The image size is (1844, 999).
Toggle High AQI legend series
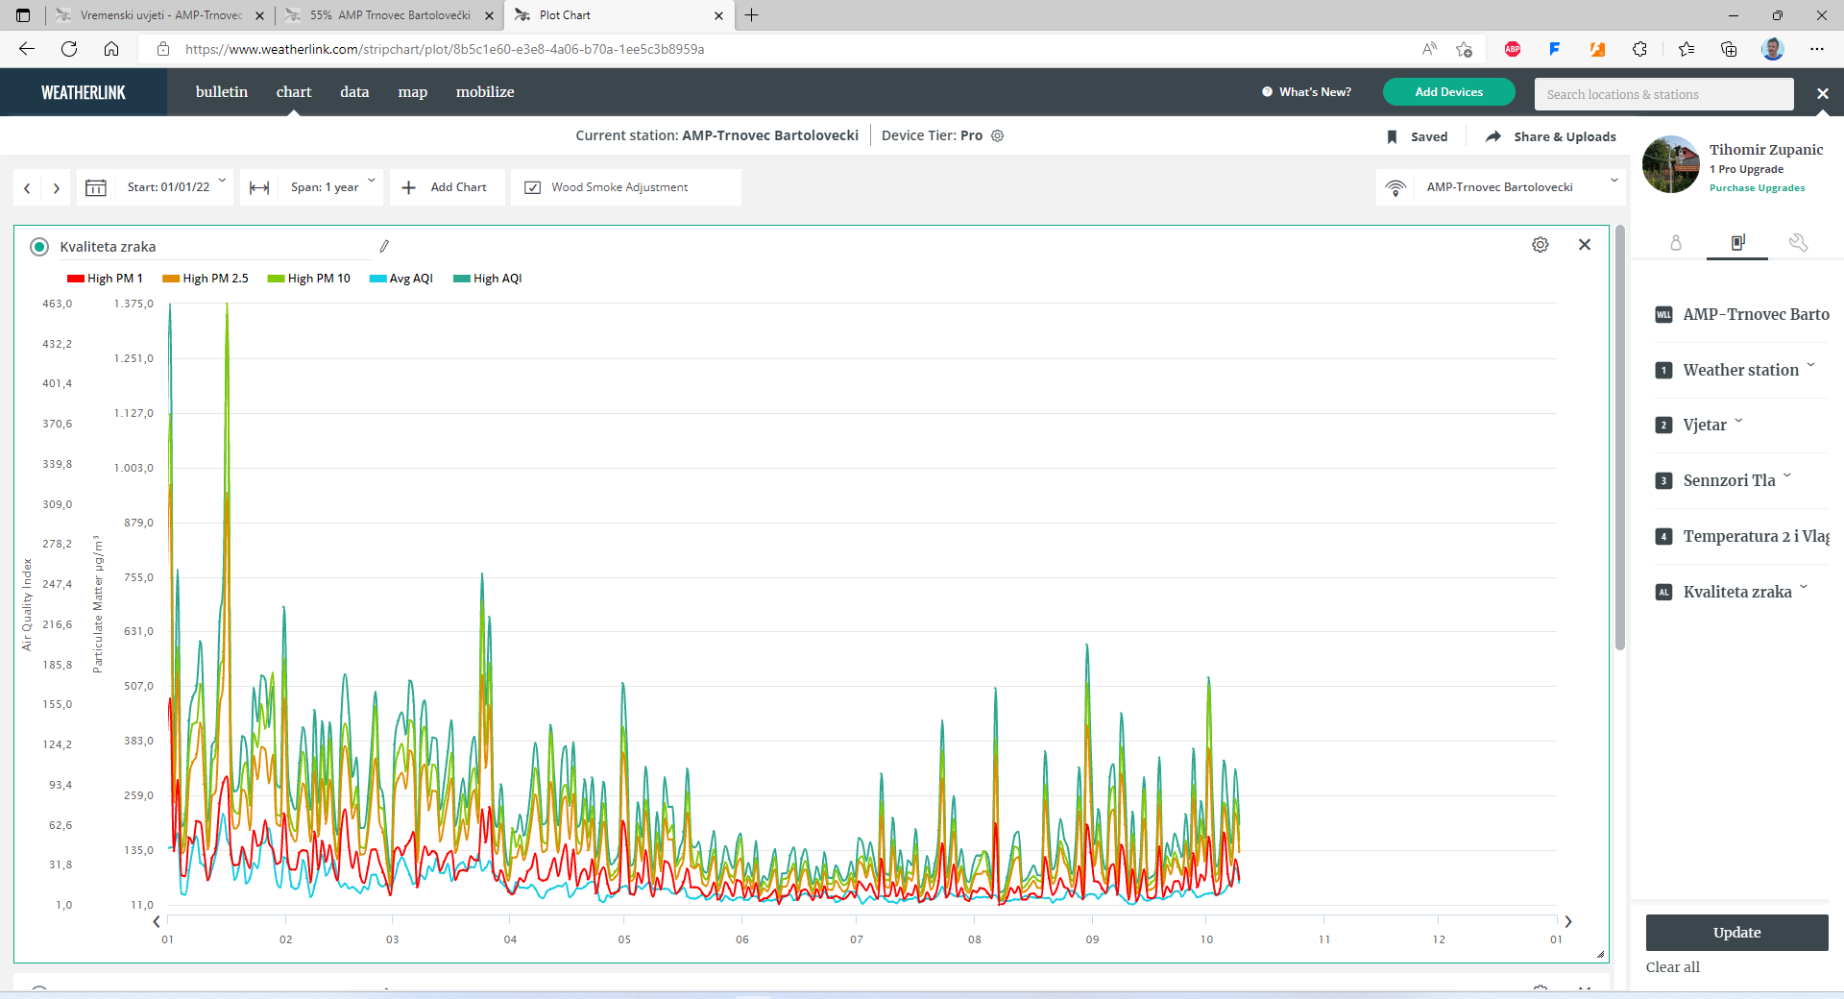click(x=488, y=279)
